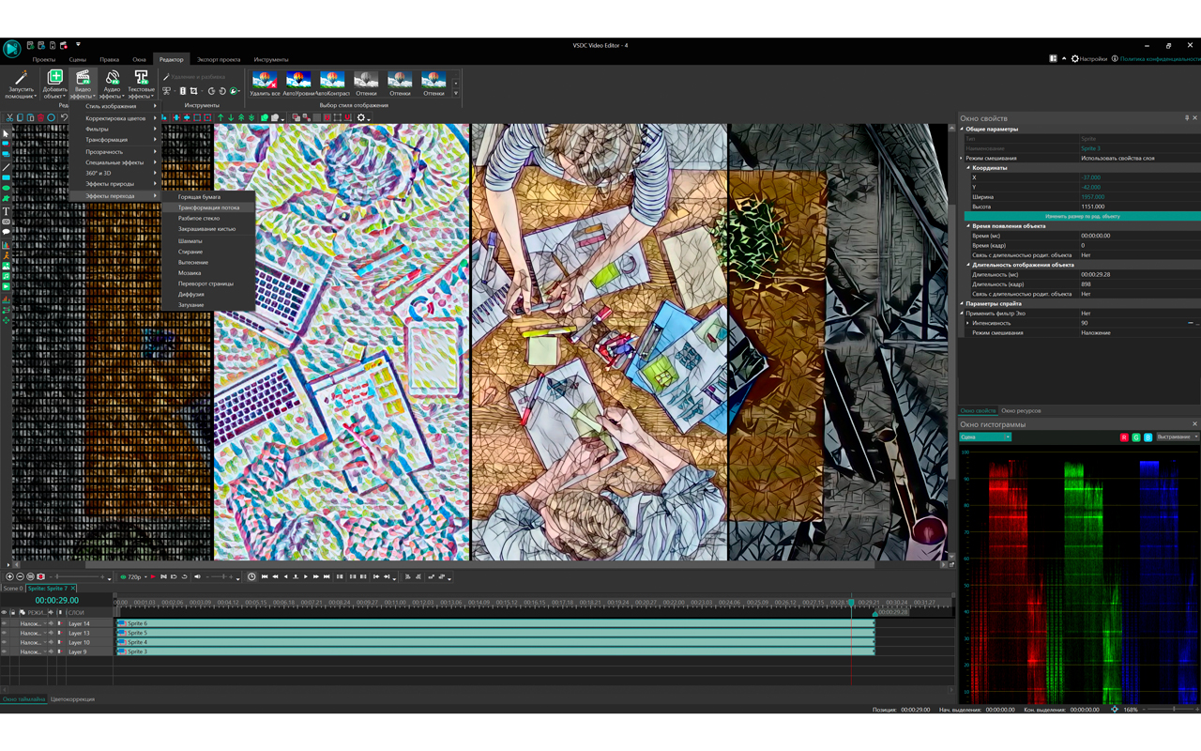This screenshot has height=751, width=1201.
Task: Click the play button in playback controls
Action: point(306,576)
